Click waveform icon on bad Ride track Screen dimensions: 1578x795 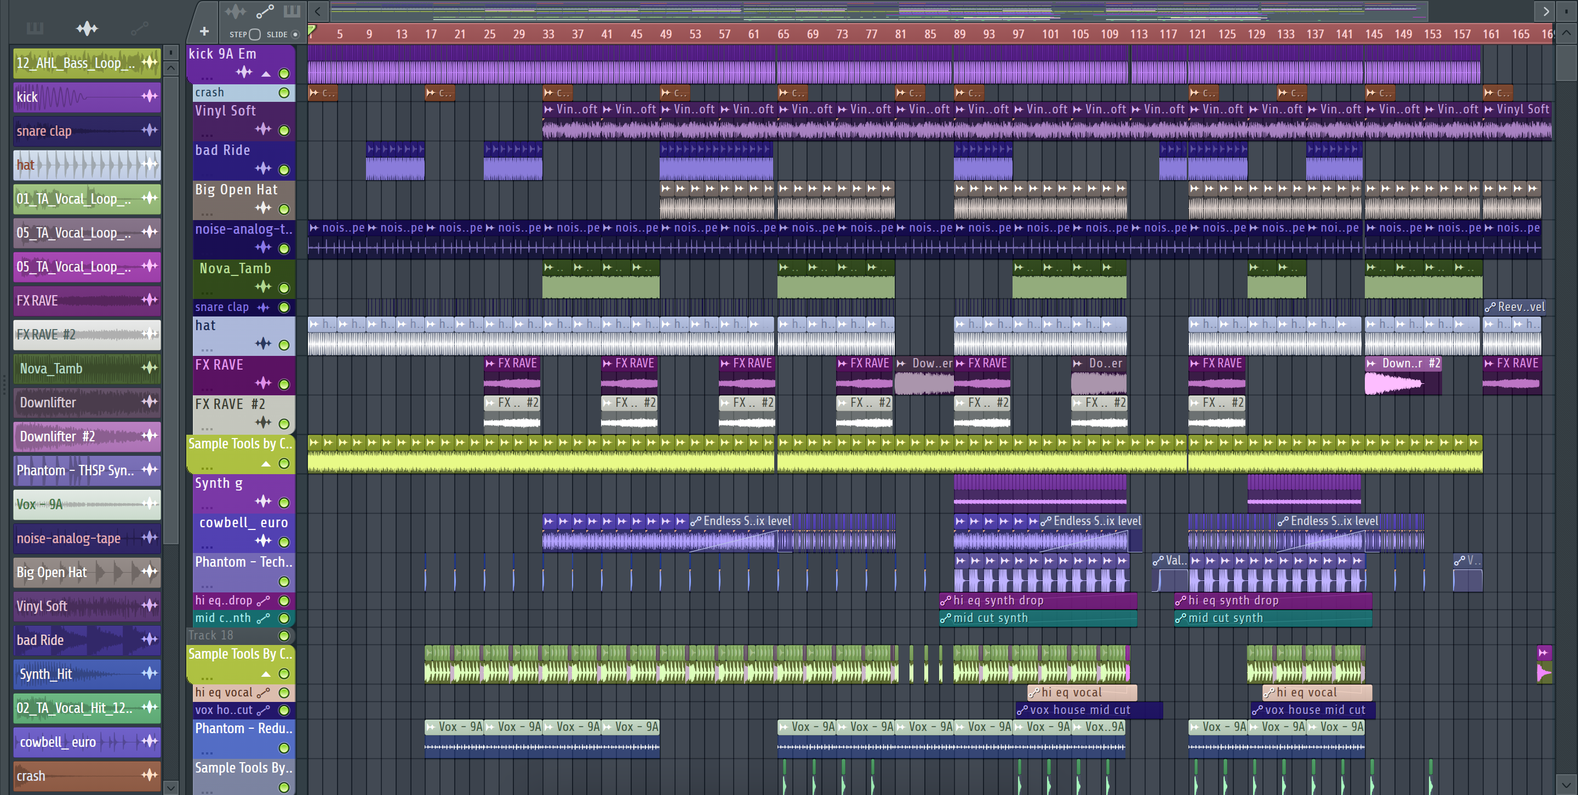(x=264, y=168)
